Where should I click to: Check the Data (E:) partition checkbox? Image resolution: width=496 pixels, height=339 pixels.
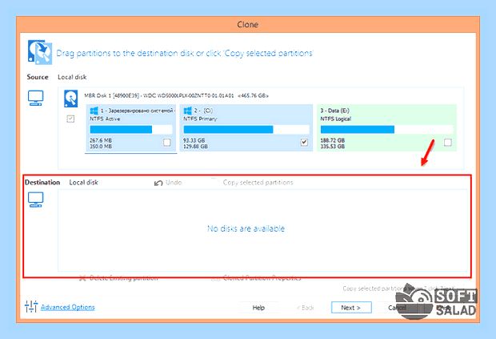448,143
